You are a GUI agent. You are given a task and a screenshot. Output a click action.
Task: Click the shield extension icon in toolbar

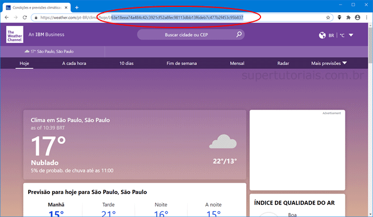click(340, 17)
